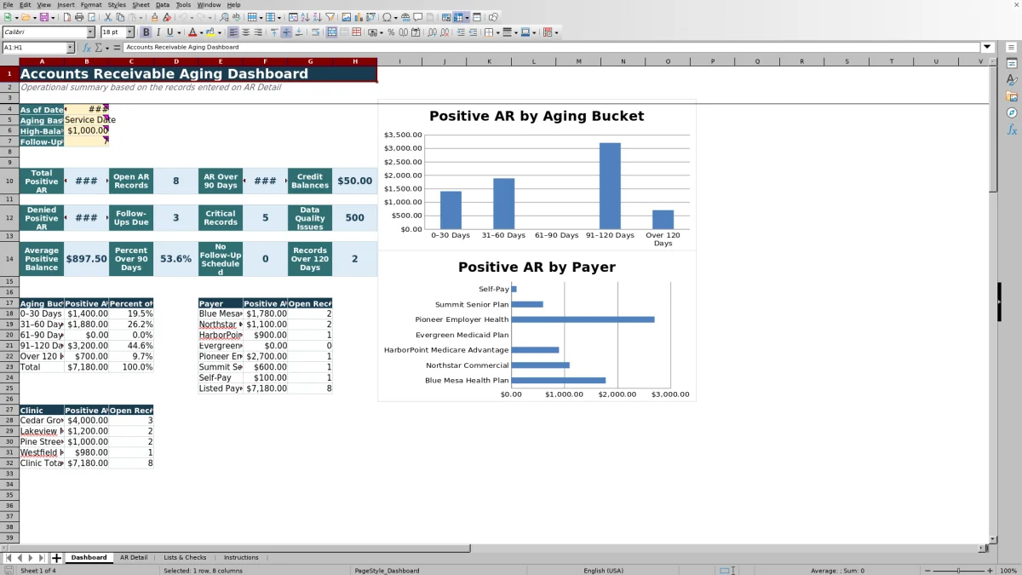
Task: Toggle Center Vertically alignment
Action: click(x=286, y=32)
